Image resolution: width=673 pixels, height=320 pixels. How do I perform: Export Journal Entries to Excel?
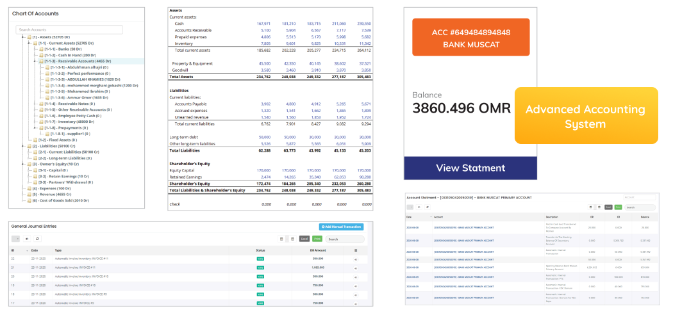304,239
